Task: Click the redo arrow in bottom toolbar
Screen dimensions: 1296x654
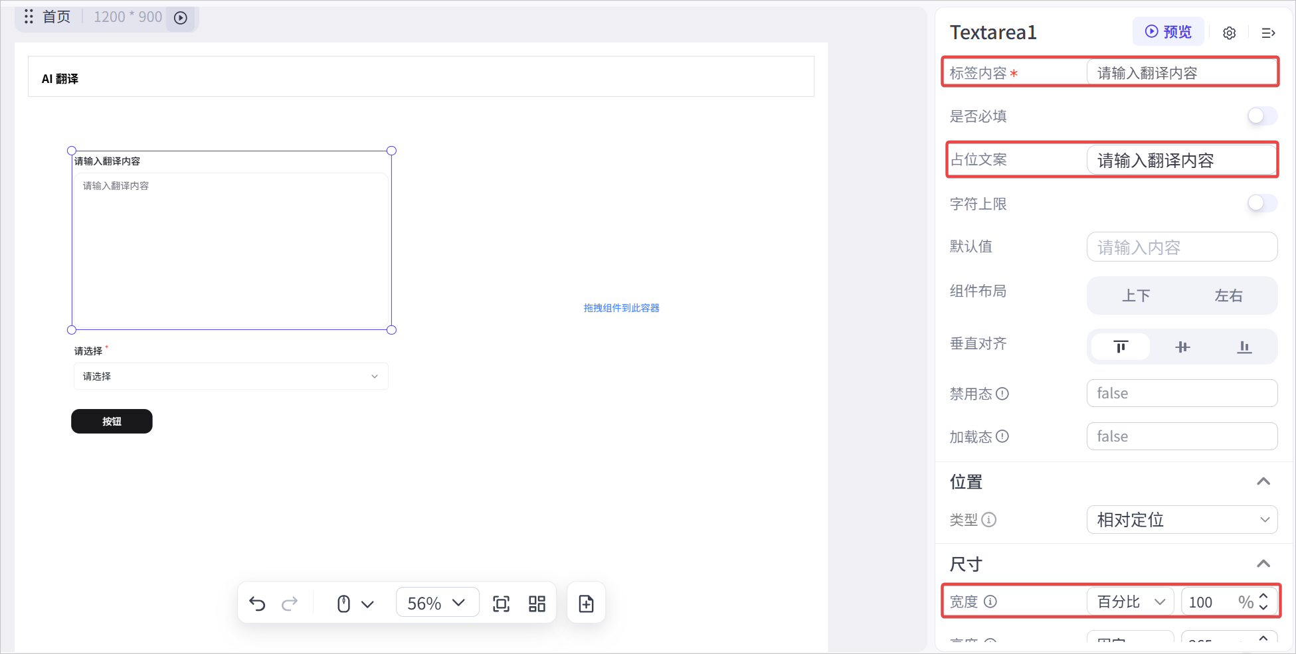Action: tap(290, 604)
